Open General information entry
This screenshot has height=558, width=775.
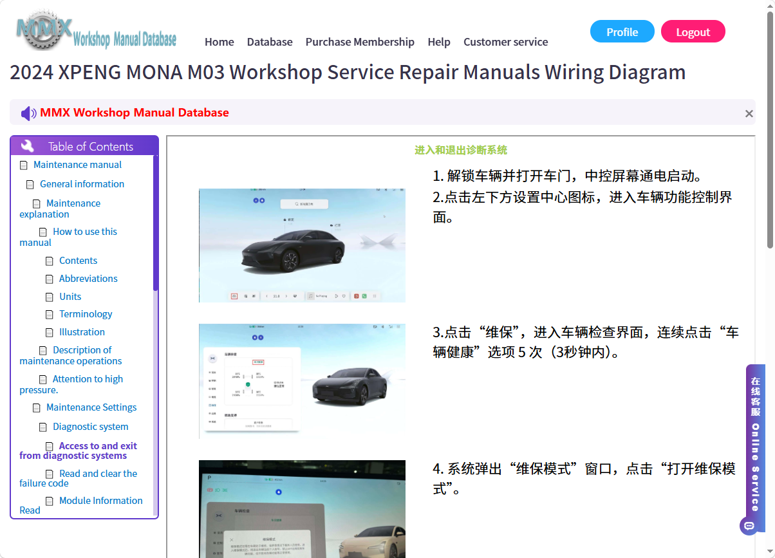pyautogui.click(x=82, y=184)
